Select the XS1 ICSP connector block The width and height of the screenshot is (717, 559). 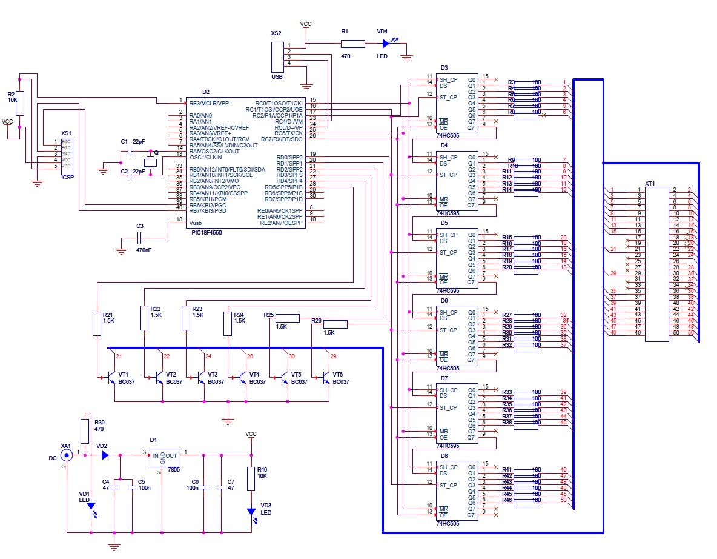(x=67, y=157)
